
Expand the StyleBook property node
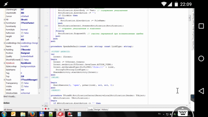pyautogui.click(x=4, y=63)
